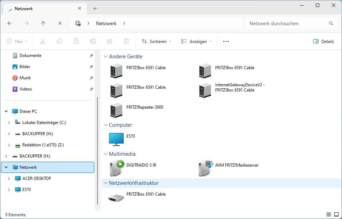
Task: Click the back arrow navigation button
Action: (x=10, y=23)
